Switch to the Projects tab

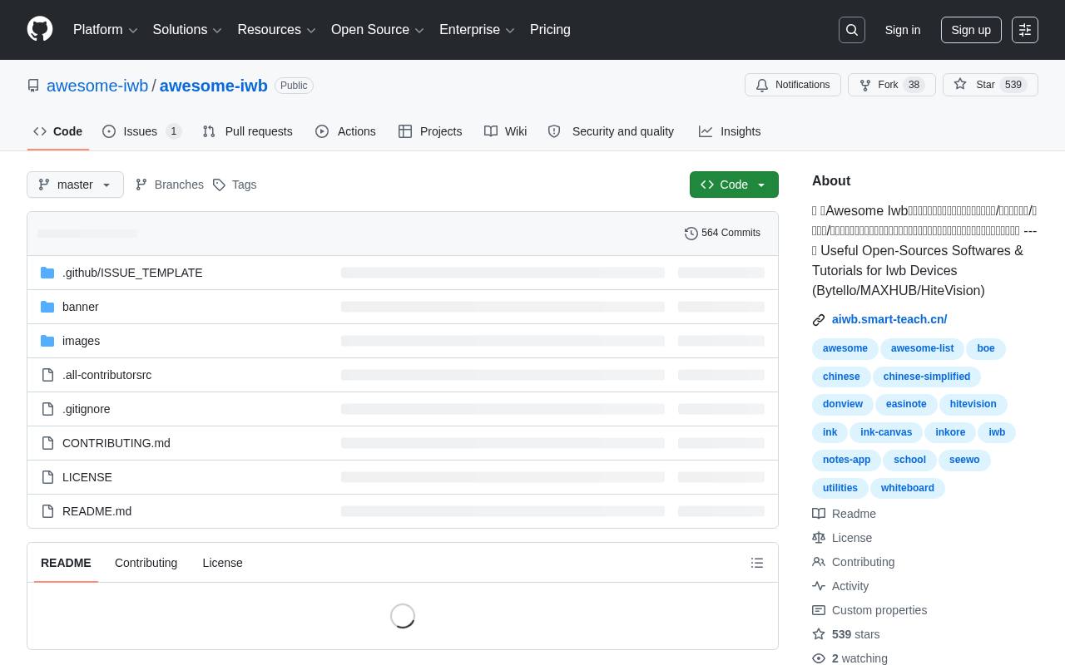[x=430, y=131]
